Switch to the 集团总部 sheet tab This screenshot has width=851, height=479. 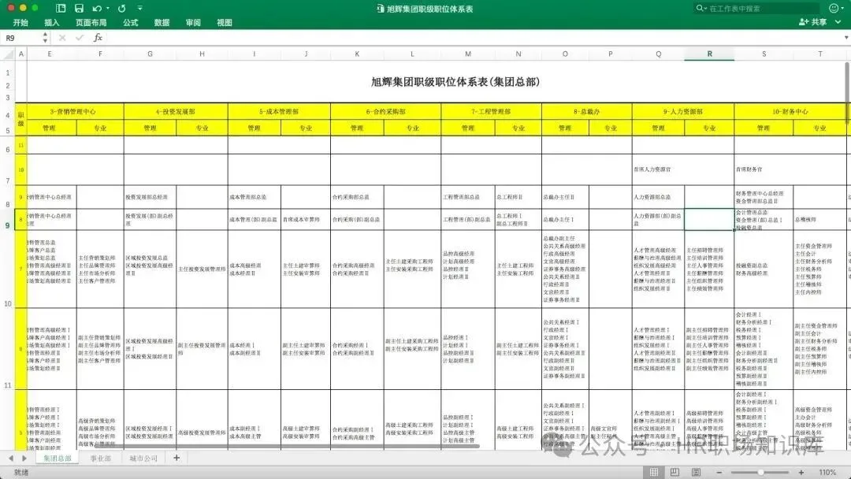pos(58,459)
